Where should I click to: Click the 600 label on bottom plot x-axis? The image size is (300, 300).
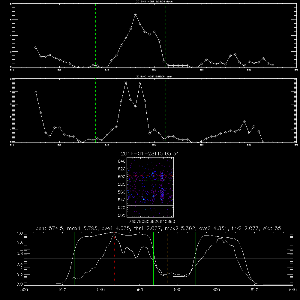click(x=216, y=290)
